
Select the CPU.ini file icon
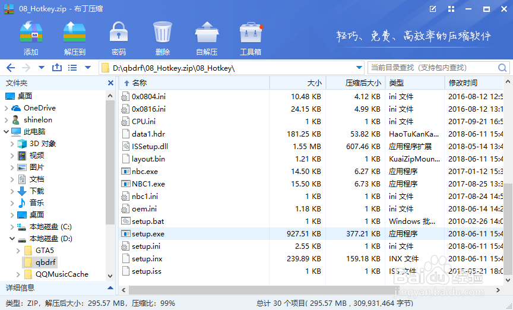click(x=125, y=122)
